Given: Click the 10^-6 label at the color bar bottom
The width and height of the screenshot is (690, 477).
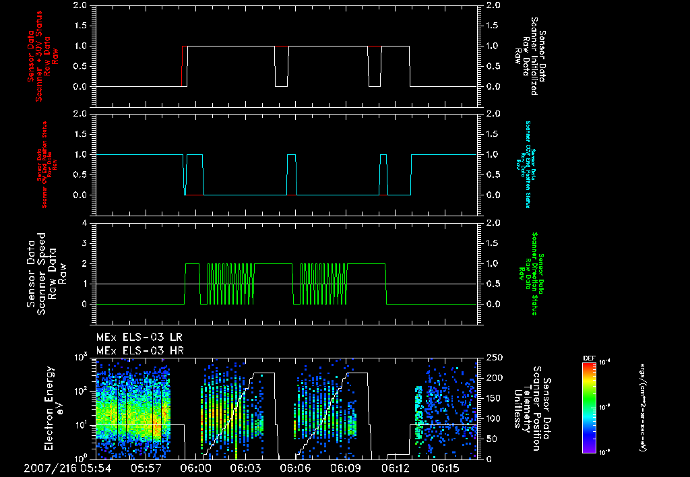Looking at the screenshot, I should (x=606, y=452).
